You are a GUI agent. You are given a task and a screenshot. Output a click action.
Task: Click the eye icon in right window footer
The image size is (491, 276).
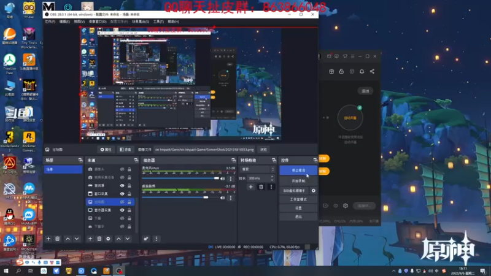[x=336, y=206]
